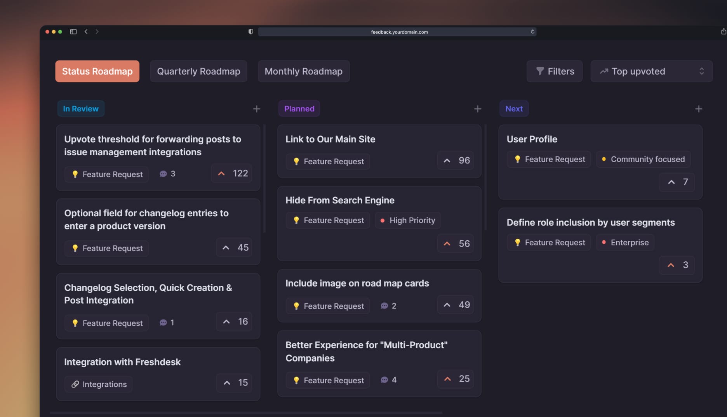Switch to the Quarterly Roadmap tab

(198, 71)
